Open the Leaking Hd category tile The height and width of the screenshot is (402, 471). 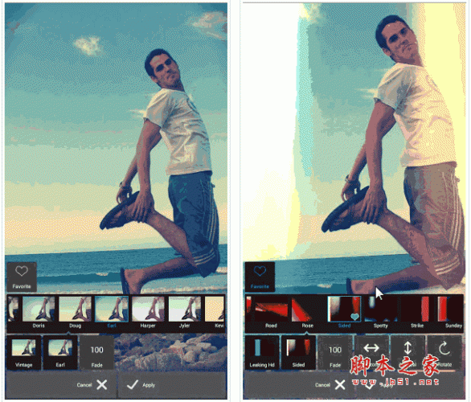click(x=262, y=353)
